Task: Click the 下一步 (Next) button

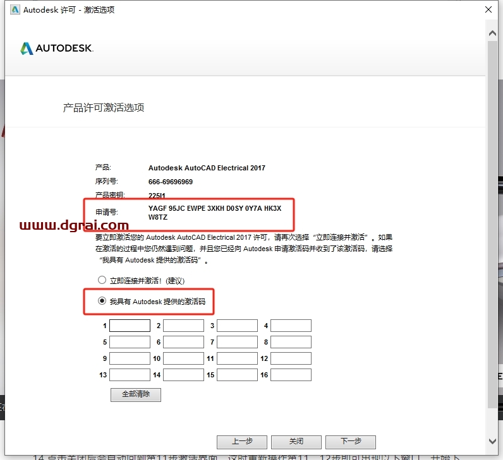Action: pyautogui.click(x=351, y=442)
